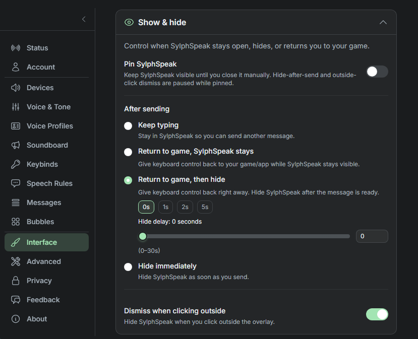Open Keybinds settings
418x339 pixels.
pyautogui.click(x=47, y=164)
